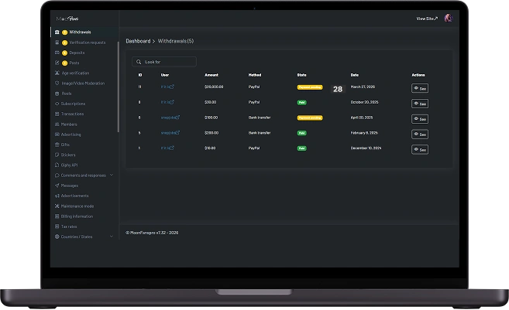Open user profile avatar at top right
Image resolution: width=509 pixels, height=310 pixels.
click(x=449, y=18)
